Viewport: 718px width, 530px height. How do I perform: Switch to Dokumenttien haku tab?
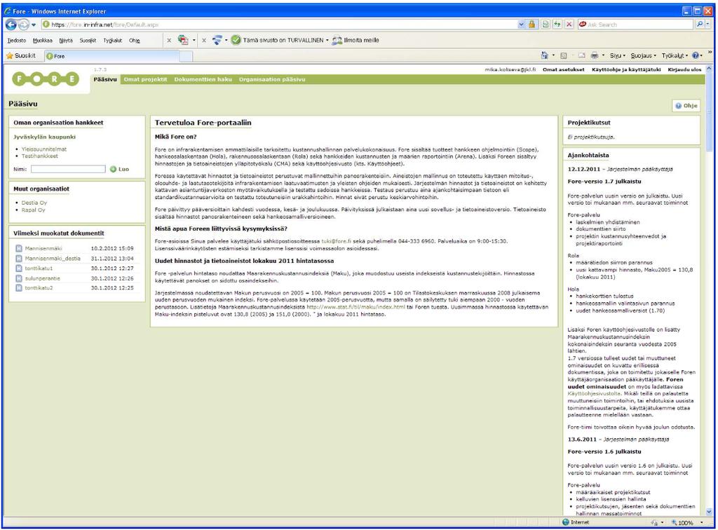(203, 79)
